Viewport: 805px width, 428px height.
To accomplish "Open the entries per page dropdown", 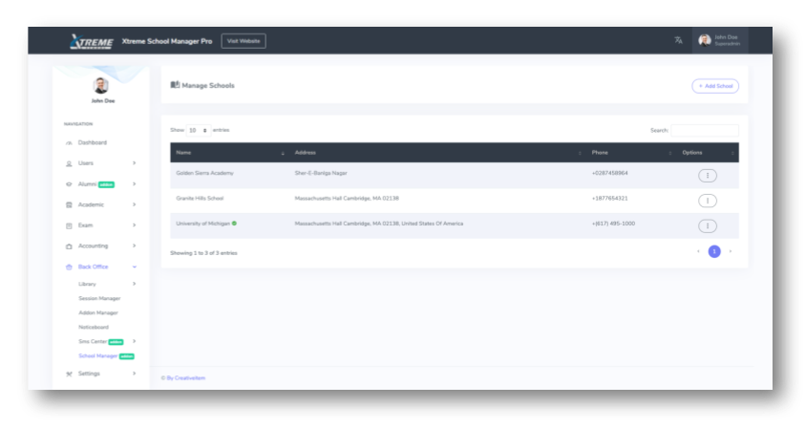I will pyautogui.click(x=198, y=130).
